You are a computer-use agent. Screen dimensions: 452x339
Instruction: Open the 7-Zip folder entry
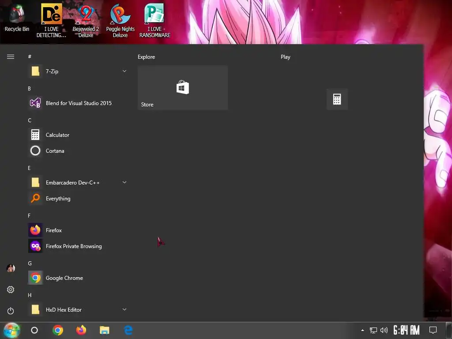(79, 71)
